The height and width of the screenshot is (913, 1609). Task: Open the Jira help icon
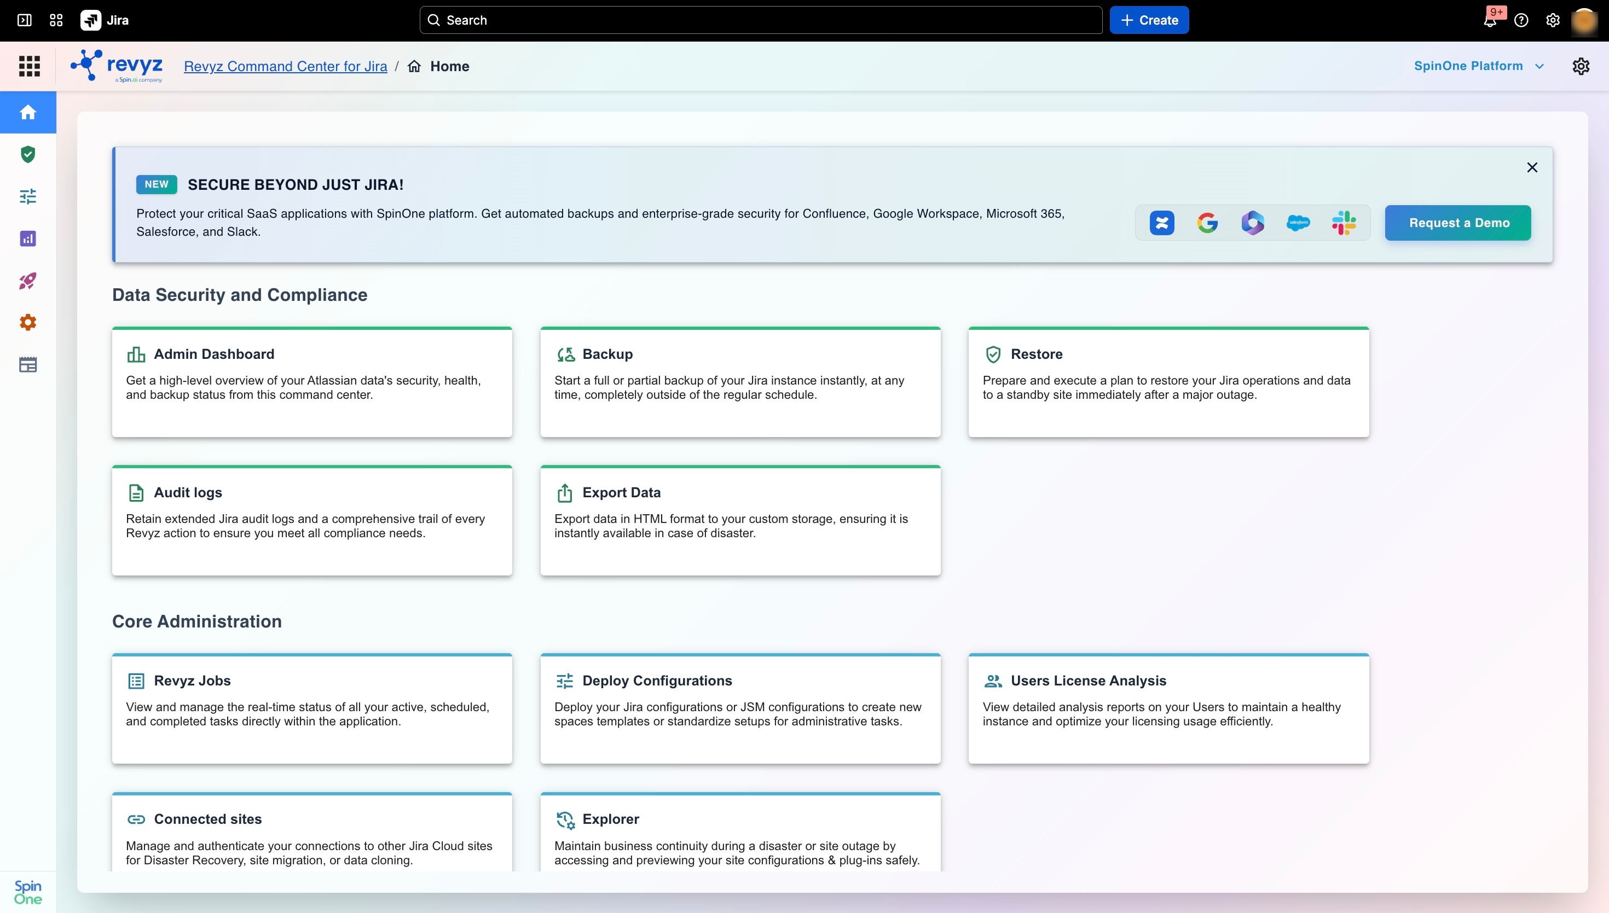click(1521, 20)
